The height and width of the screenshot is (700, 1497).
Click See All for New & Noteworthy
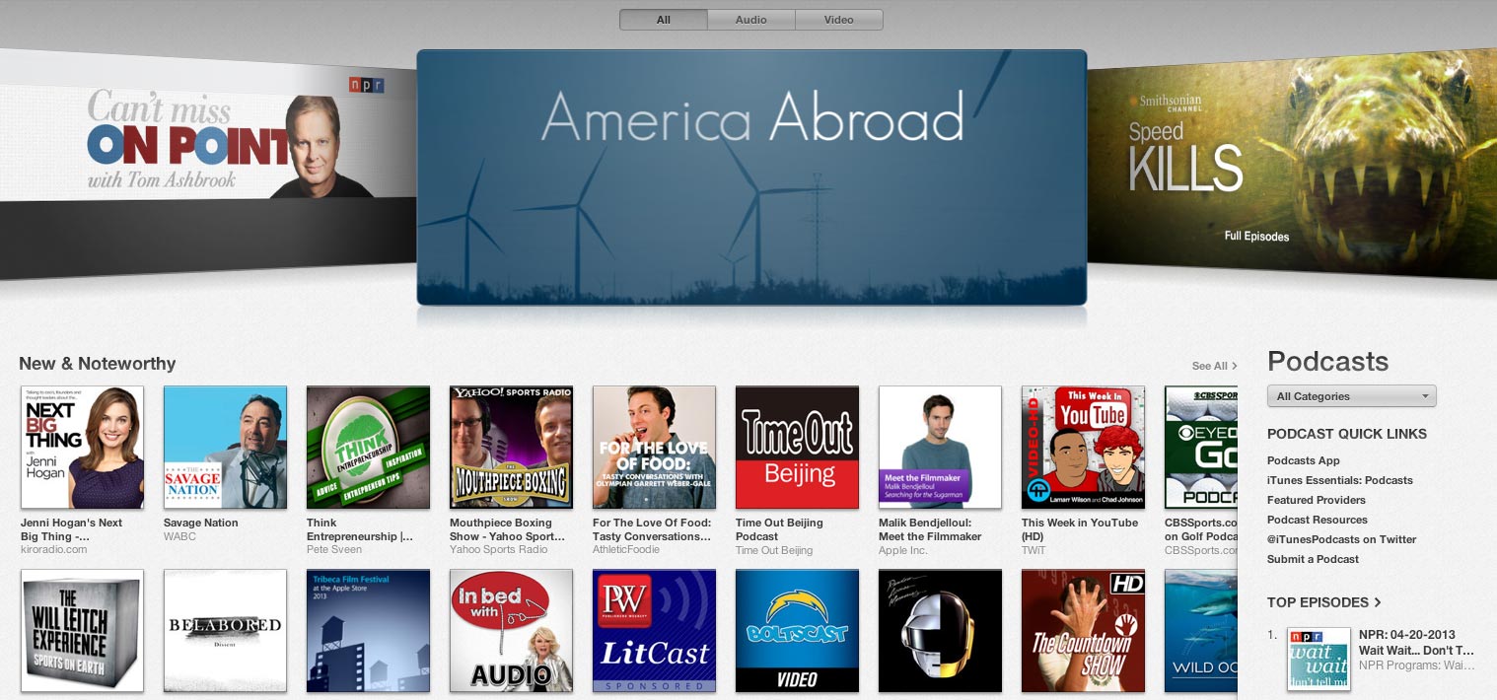coord(1214,366)
